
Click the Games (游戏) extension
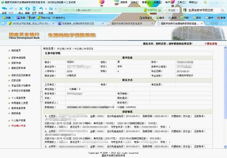(197, 18)
